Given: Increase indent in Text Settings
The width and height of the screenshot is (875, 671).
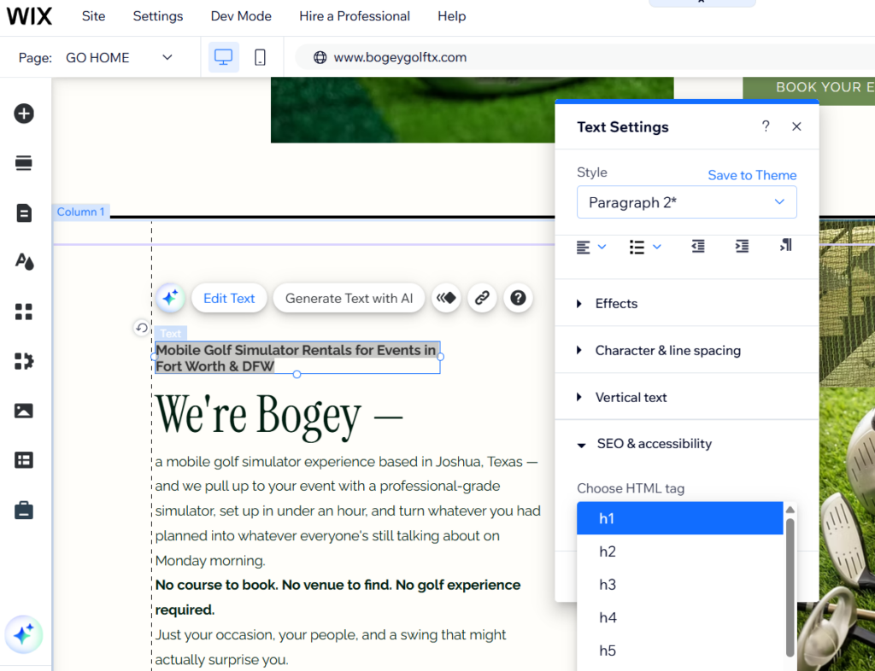Looking at the screenshot, I should coord(742,246).
